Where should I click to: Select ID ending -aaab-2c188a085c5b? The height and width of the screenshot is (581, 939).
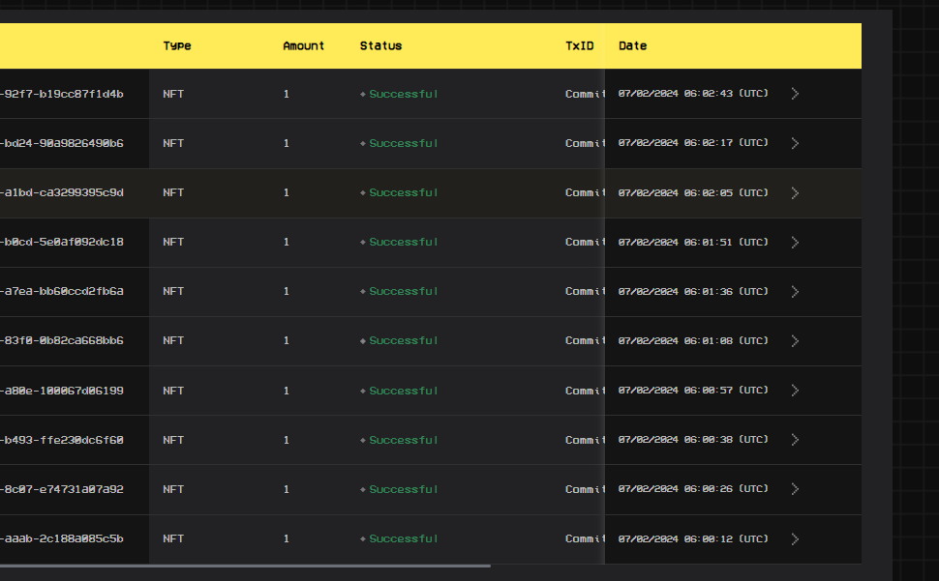tap(62, 538)
